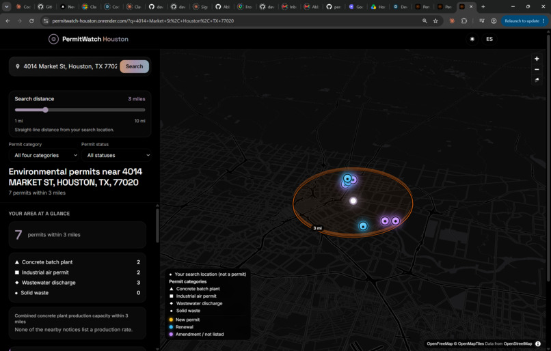Click the Relaunch to update button
Screen dimensions: 551x351
tap(524, 20)
